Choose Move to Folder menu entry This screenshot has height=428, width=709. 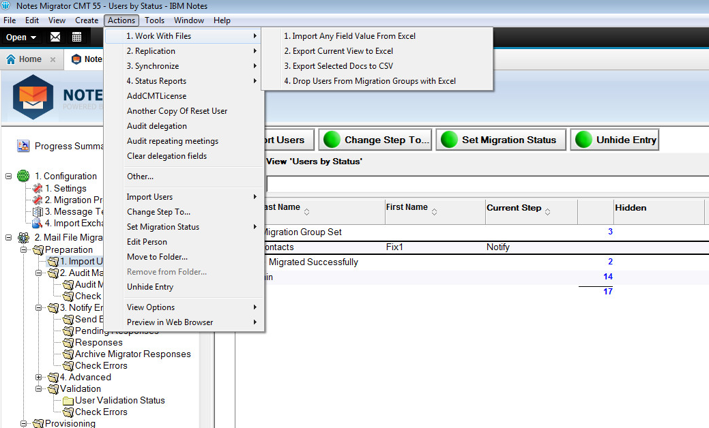[184, 257]
